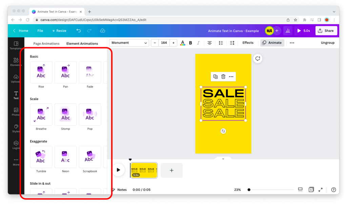This screenshot has height=204, width=347.
Task: Enter fullscreen presentation mode
Action: pos(321,190)
